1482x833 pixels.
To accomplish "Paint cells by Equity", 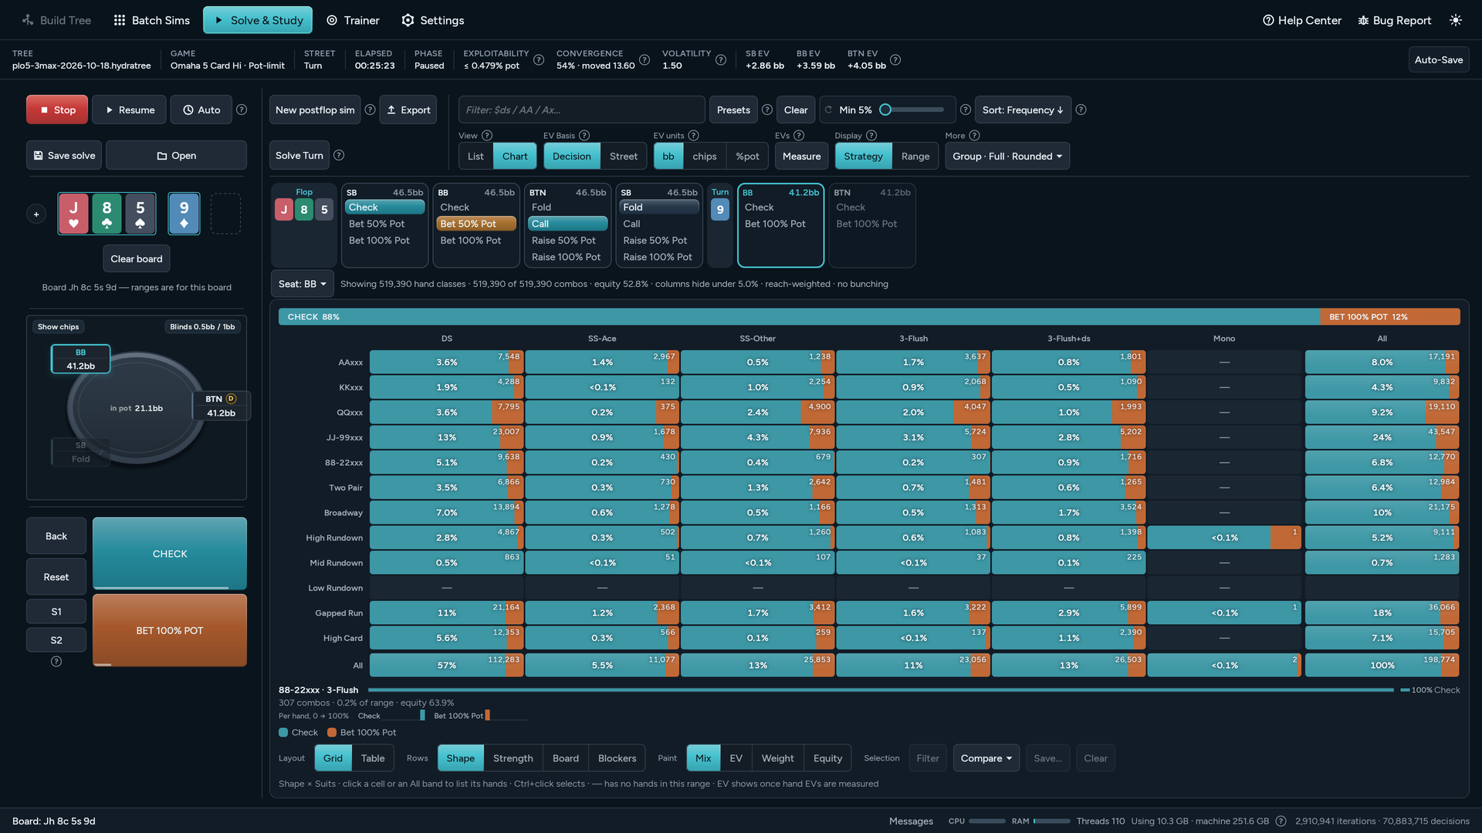I will click(x=827, y=758).
